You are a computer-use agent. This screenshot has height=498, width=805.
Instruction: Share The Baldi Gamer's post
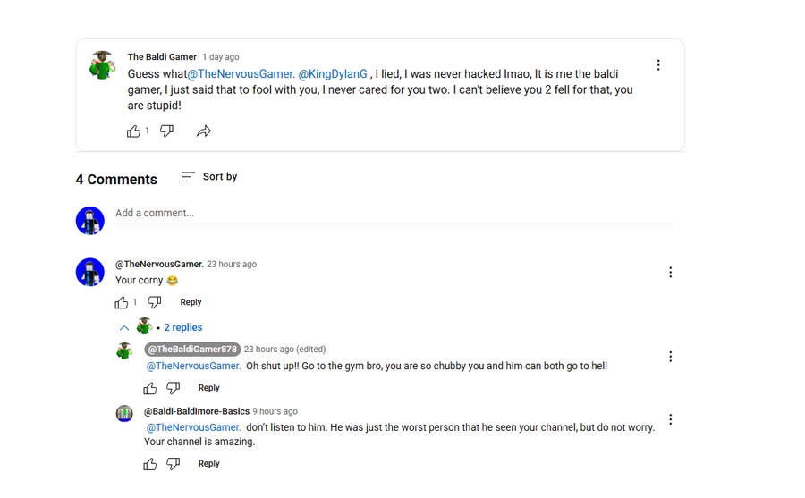pos(204,131)
